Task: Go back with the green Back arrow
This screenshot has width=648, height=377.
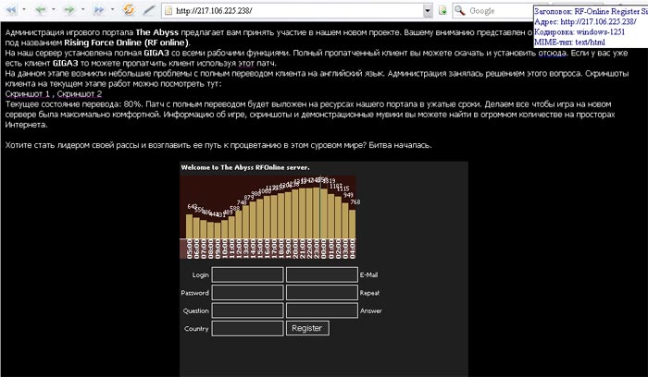Action: 41,10
